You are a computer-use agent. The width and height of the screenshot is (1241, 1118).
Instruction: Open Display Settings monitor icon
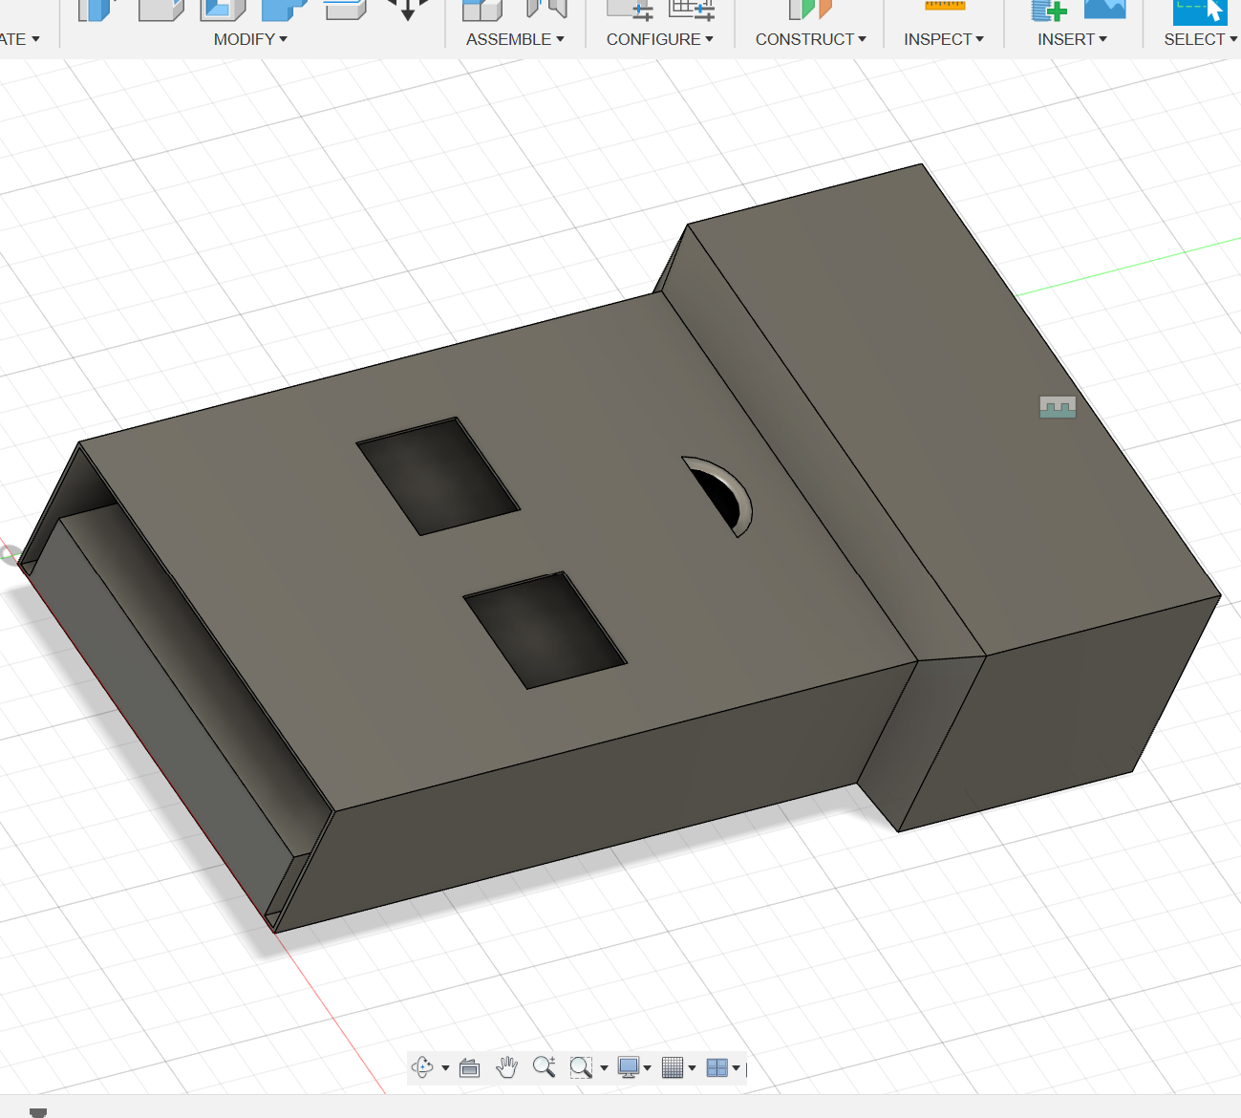pos(628,1067)
